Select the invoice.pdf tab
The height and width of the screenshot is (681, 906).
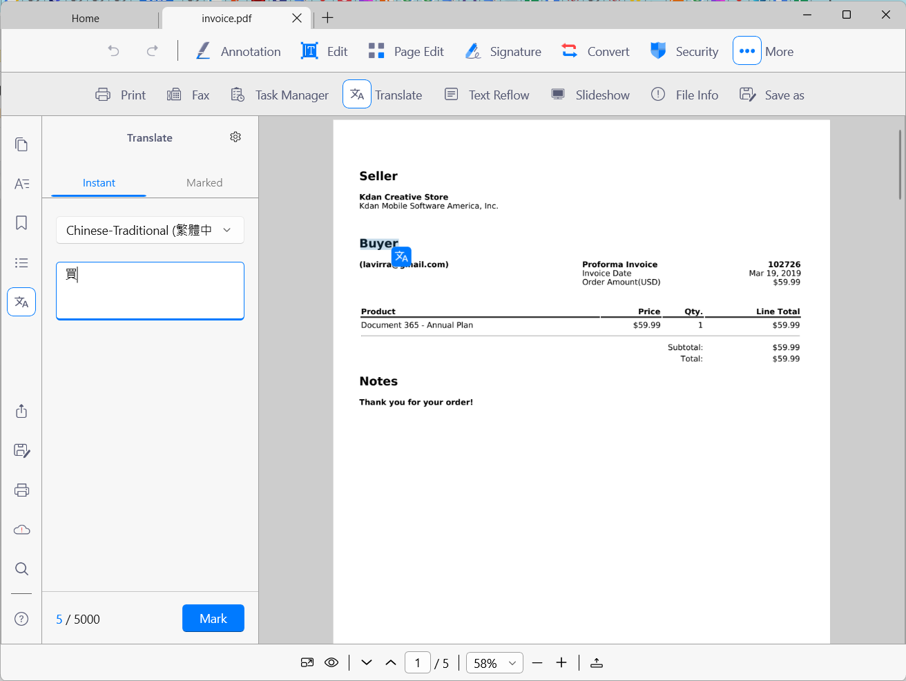tap(226, 19)
